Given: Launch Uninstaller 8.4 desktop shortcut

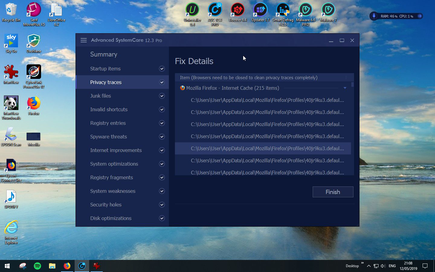Looking at the screenshot, I should click(x=192, y=14).
